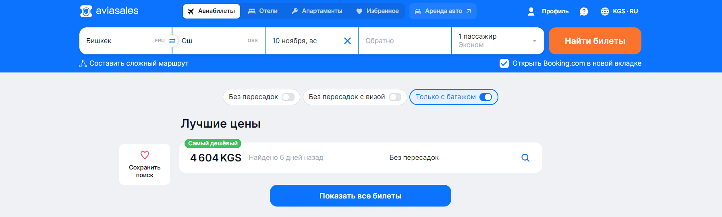Open the Профиль user menu
Image resolution: width=722 pixels, height=217 pixels.
point(548,11)
